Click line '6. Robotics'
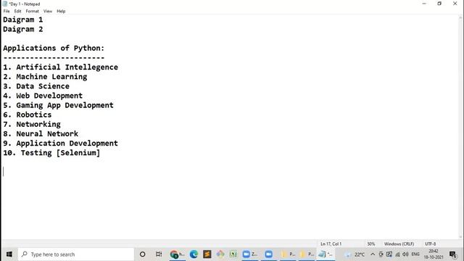 pos(28,115)
